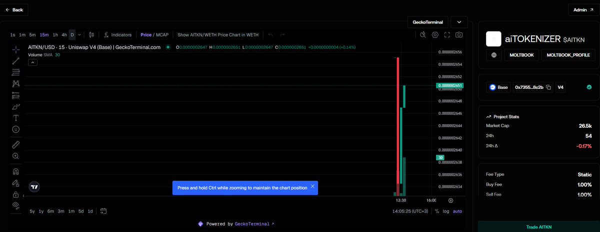Trade AITKN button
This screenshot has width=600, height=232.
pos(538,227)
